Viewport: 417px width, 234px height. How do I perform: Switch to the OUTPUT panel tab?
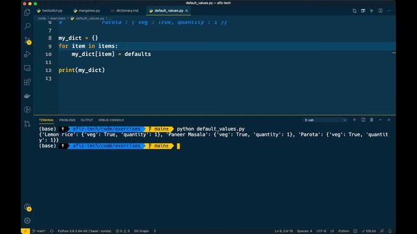(87, 120)
